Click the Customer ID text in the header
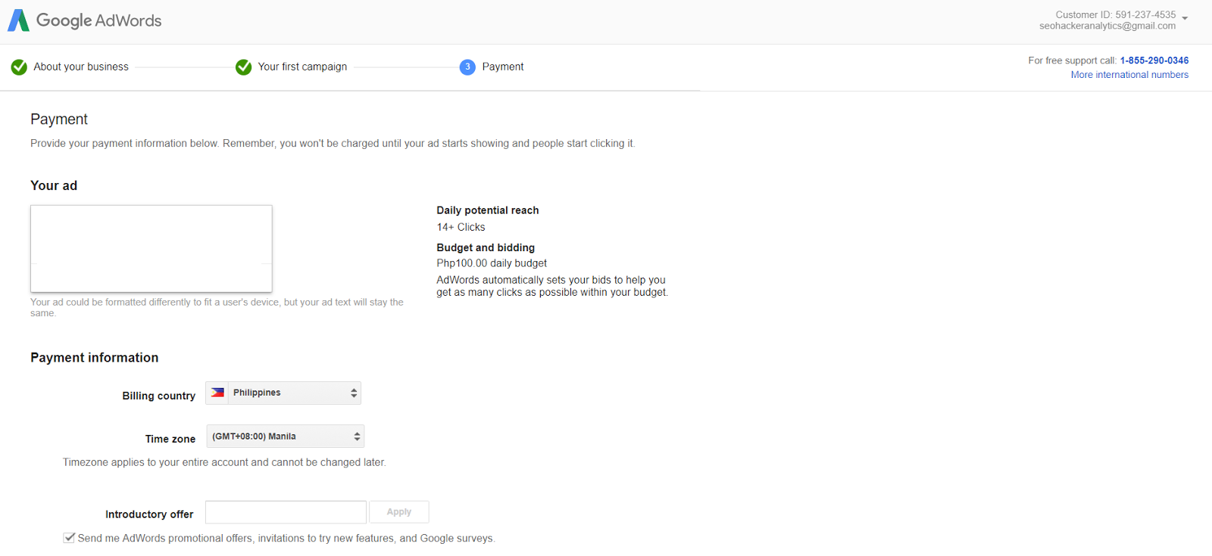This screenshot has height=556, width=1212. tap(1115, 14)
